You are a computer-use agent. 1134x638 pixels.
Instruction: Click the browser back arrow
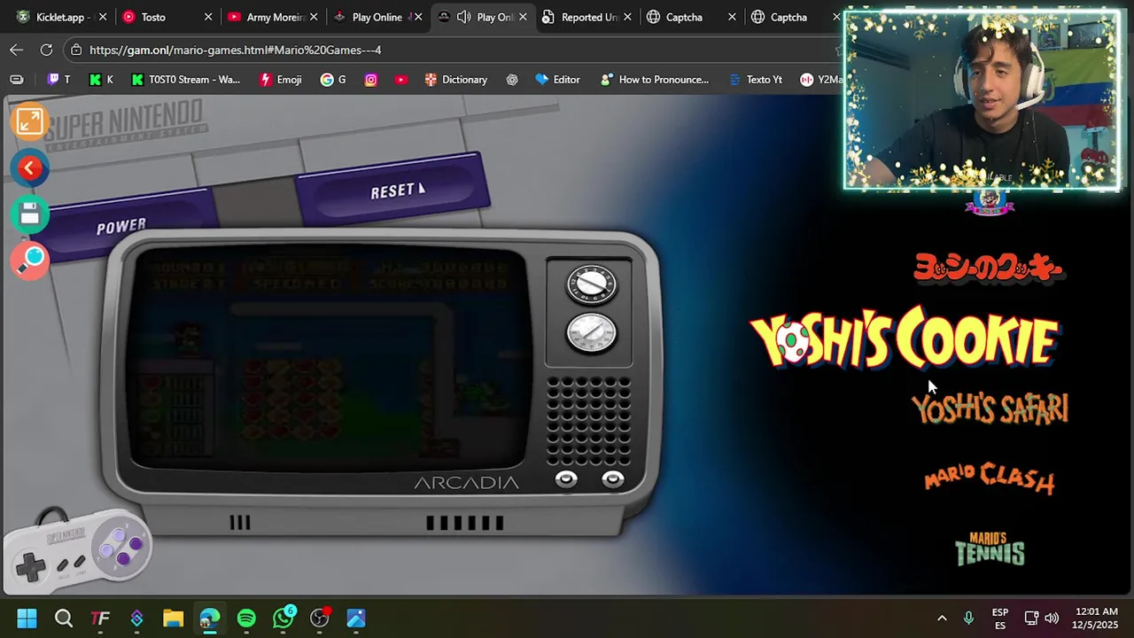(16, 50)
